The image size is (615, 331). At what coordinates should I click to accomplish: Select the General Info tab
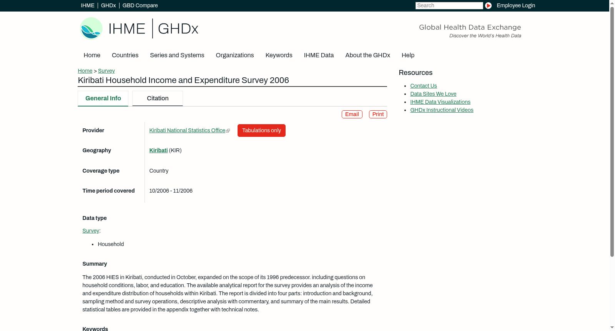103,98
